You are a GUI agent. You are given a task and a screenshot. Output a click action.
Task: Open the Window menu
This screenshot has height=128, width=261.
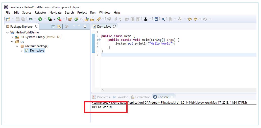tap(105, 13)
